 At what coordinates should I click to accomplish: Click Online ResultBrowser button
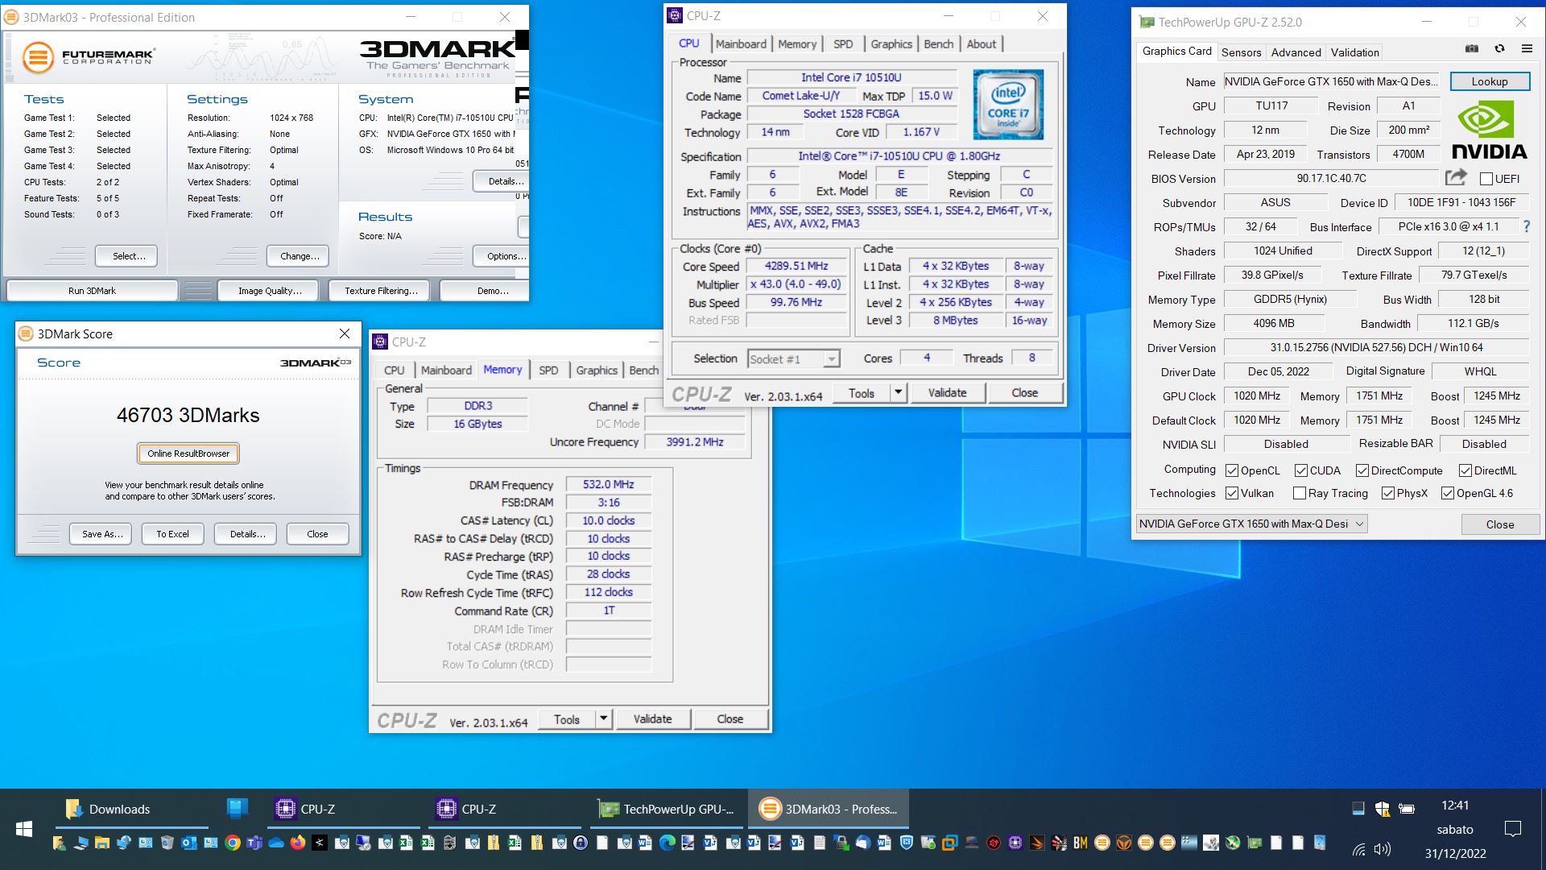pos(188,454)
